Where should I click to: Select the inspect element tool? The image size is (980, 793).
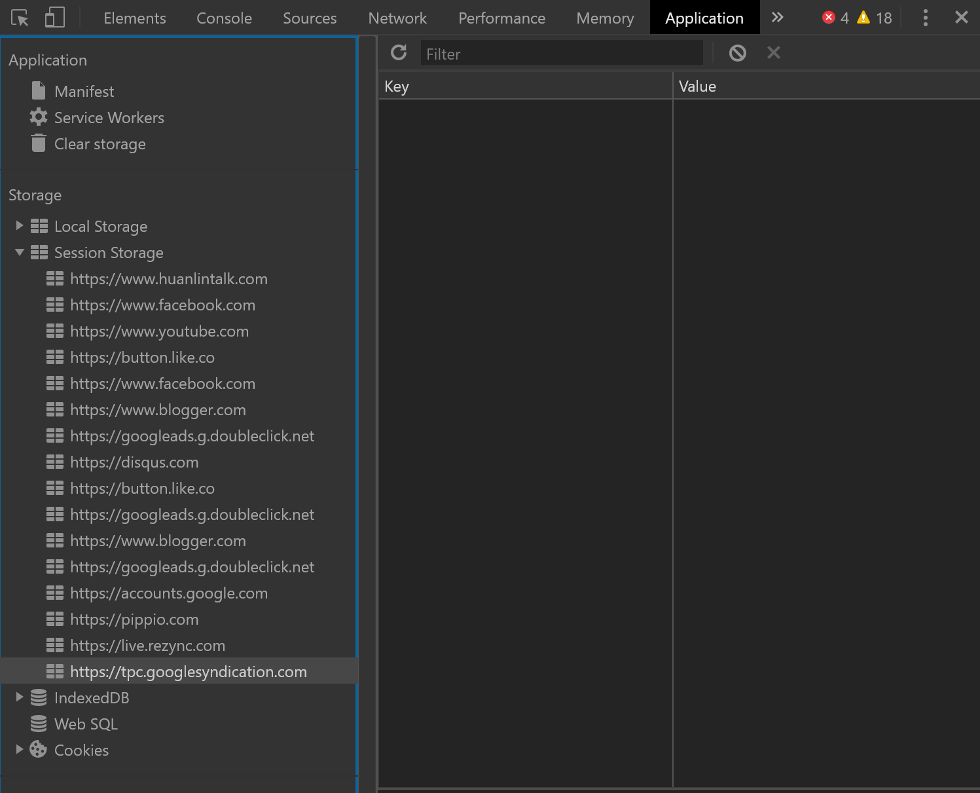point(20,17)
